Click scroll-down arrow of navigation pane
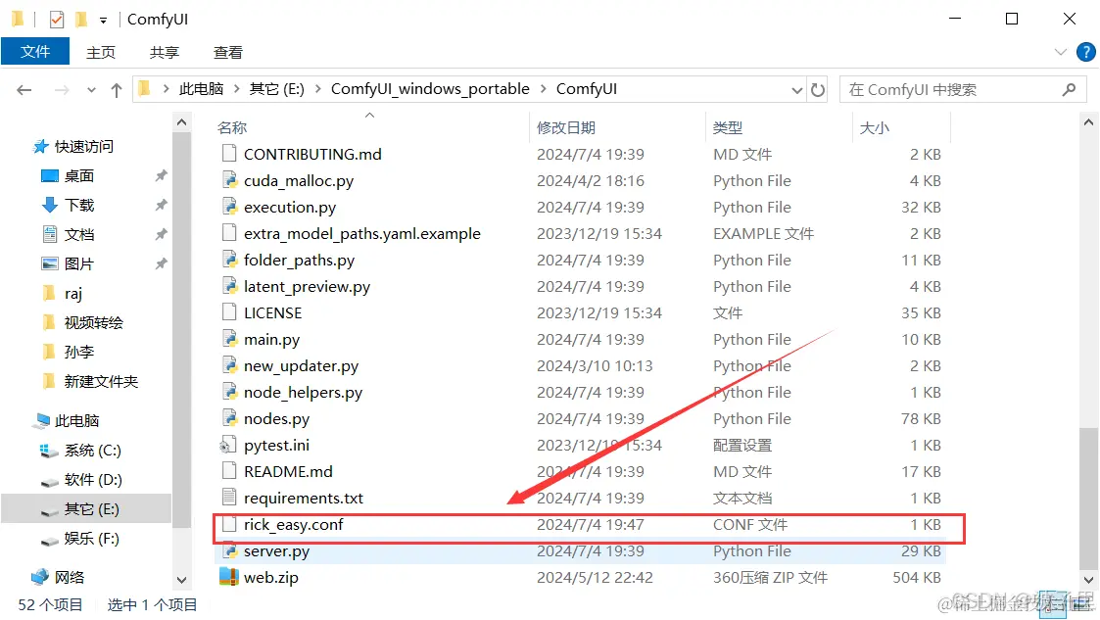Screen dimensions: 1100x620 click(181, 580)
